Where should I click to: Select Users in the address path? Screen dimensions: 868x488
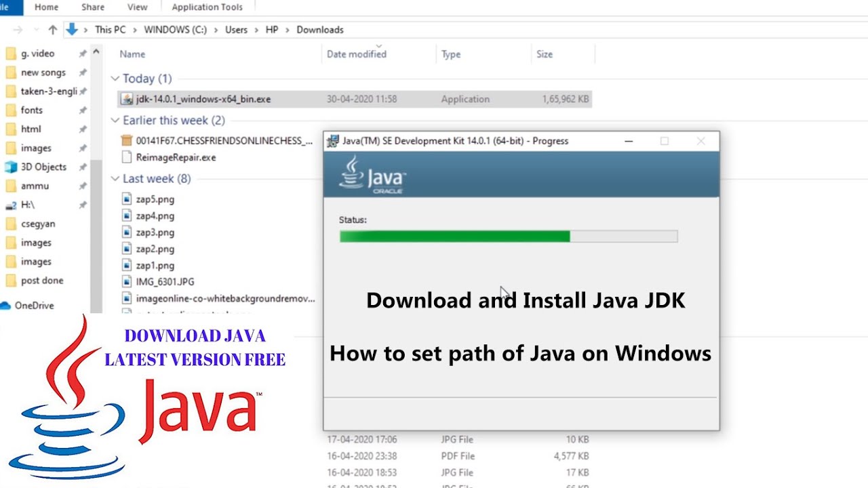click(237, 30)
